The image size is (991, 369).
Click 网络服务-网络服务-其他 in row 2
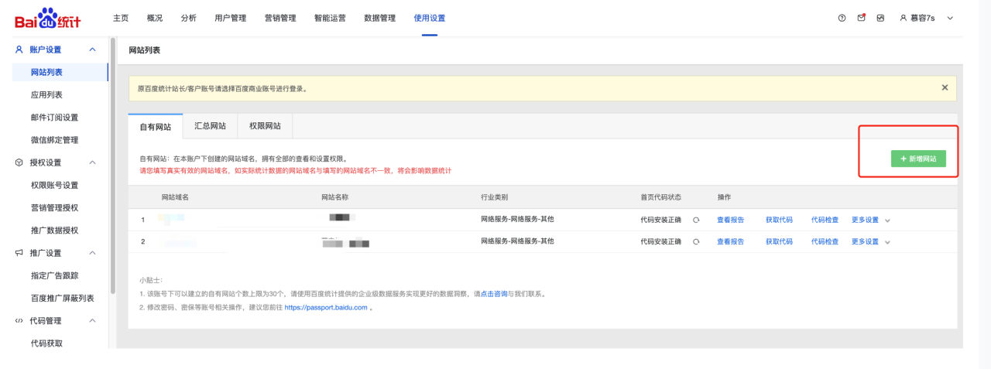(517, 241)
